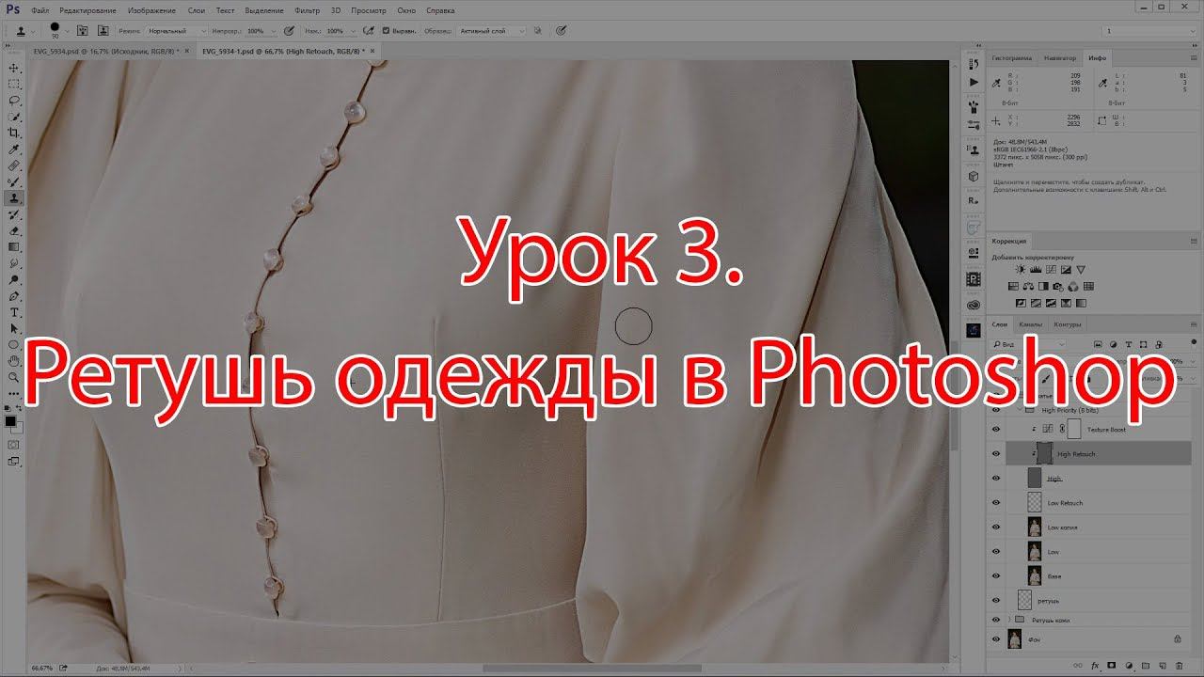The height and width of the screenshot is (677, 1204).
Task: Select the Clone Stamp tool
Action: tap(14, 198)
